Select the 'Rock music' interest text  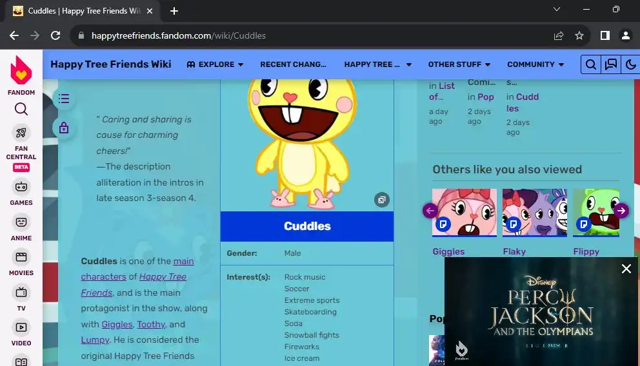(x=305, y=277)
